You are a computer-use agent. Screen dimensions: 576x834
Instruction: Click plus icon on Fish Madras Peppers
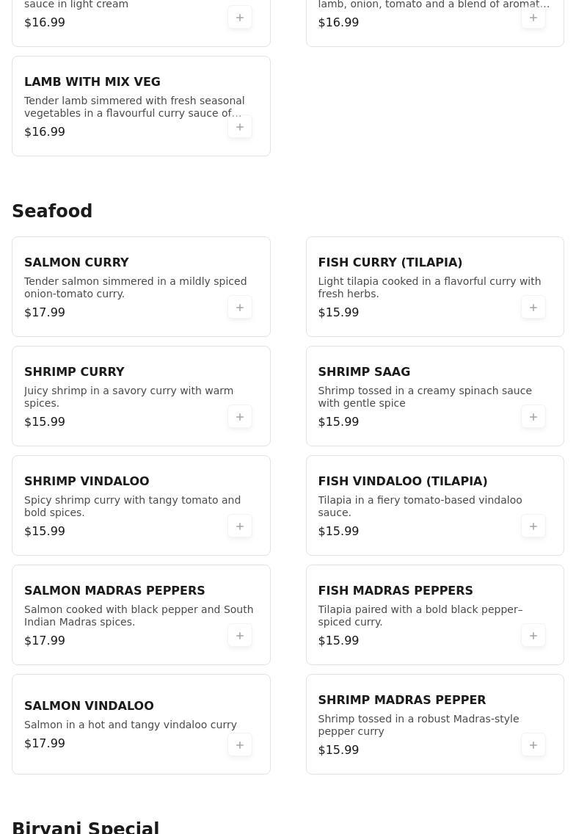coord(533,636)
